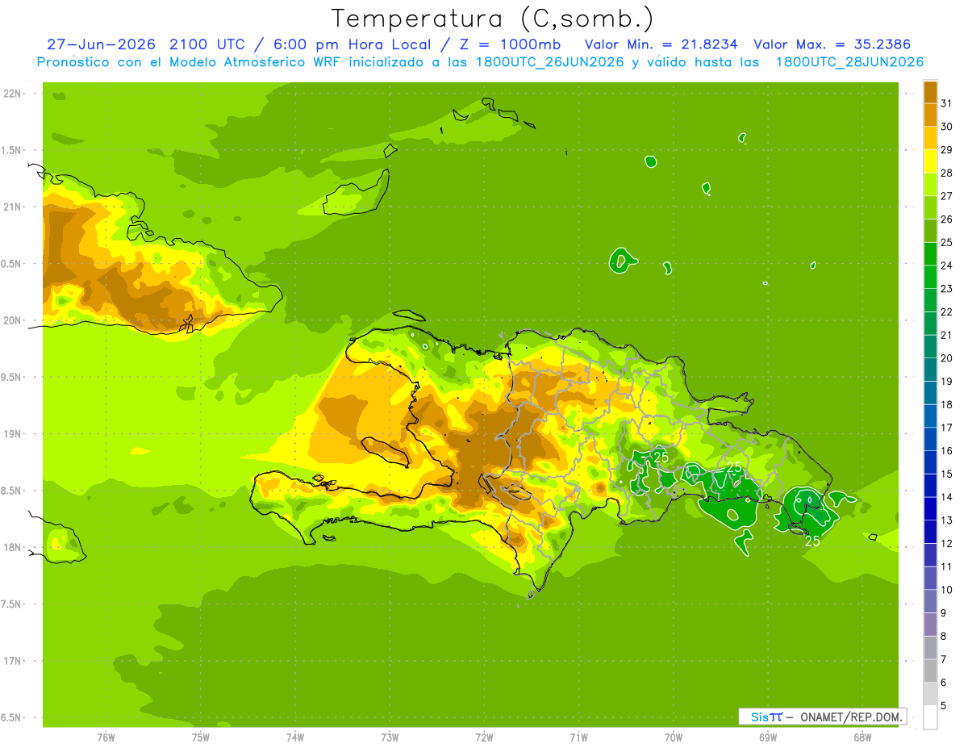This screenshot has width=968, height=748.
Task: Click the colorbar label "15"
Action: coord(947,474)
